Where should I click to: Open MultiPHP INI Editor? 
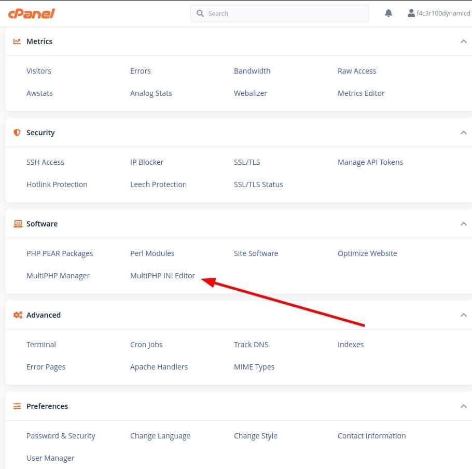(162, 276)
